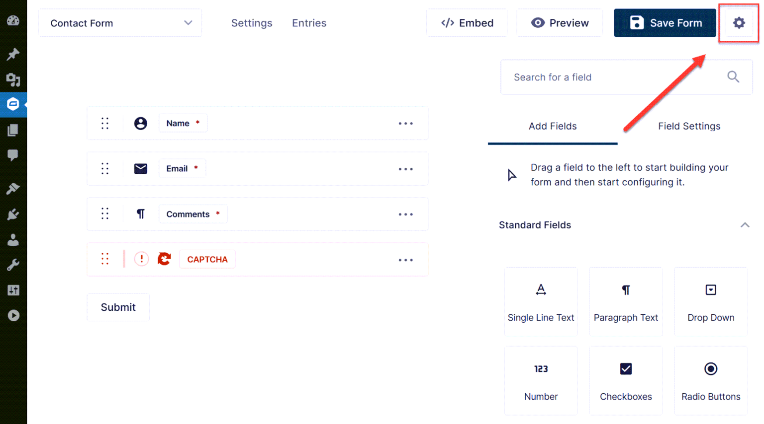Open the form builder settings gear icon
764x424 pixels.
point(738,23)
